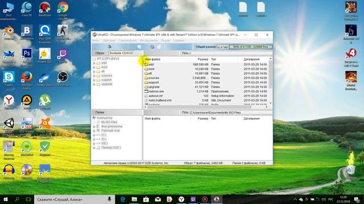Open the Самозагрузка menu
Image resolution: width=364 pixels, height=204 pixels.
click(127, 40)
